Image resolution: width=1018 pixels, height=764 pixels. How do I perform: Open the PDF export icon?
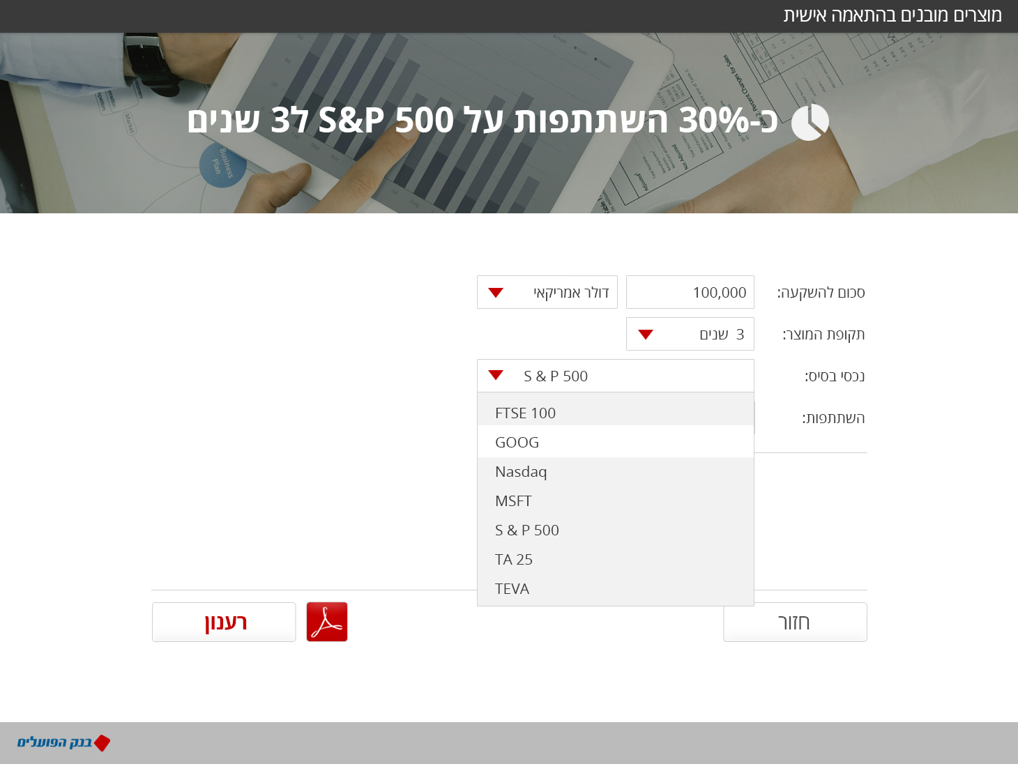pyautogui.click(x=327, y=622)
